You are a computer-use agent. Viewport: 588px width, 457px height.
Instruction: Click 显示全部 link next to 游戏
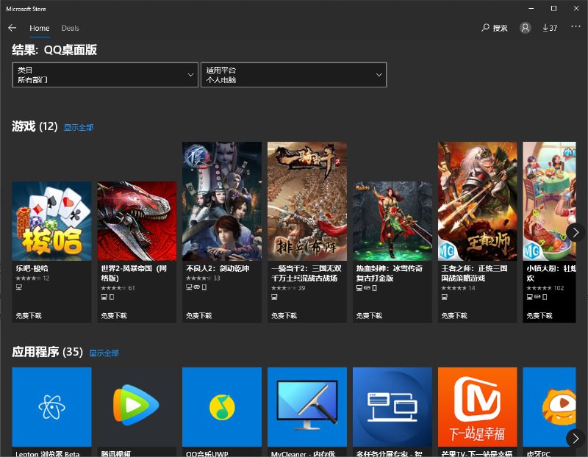79,128
